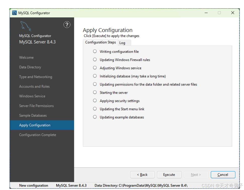The height and width of the screenshot is (190, 244).
Task: Select the Applying security settings indicator
Action: (95, 100)
